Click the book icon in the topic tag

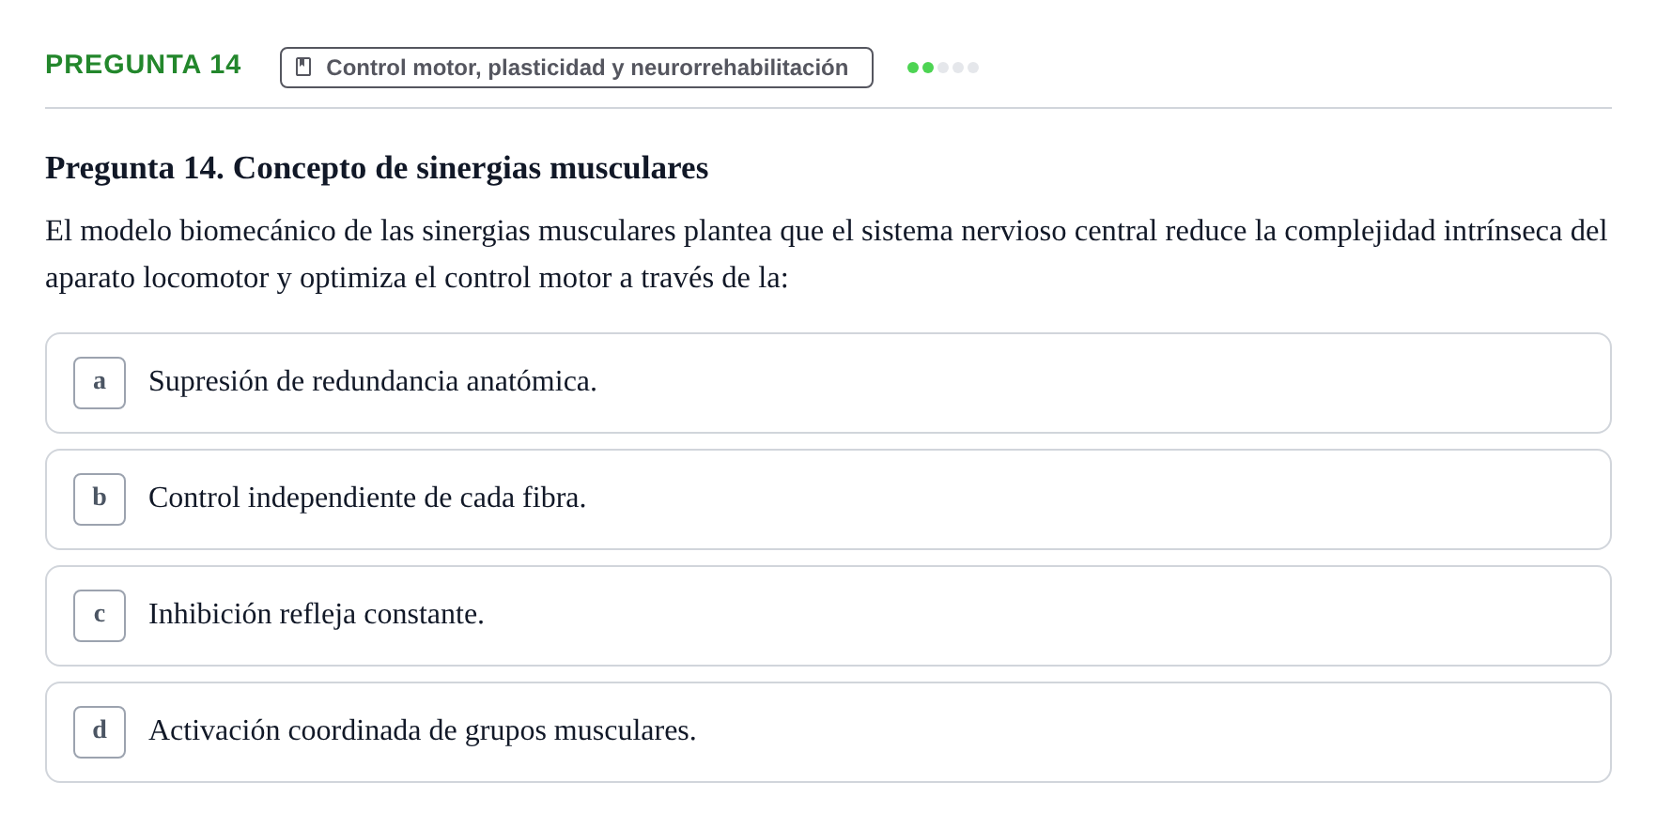303,67
